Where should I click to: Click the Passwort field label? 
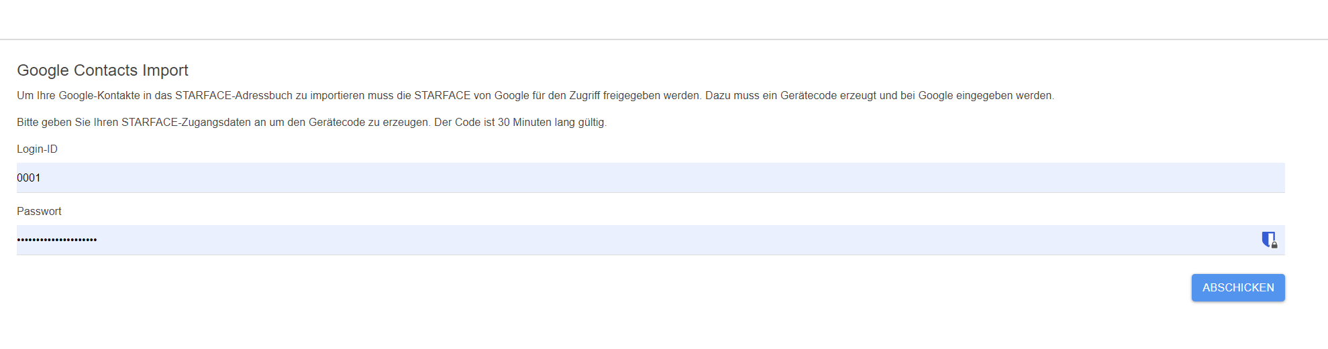click(39, 211)
